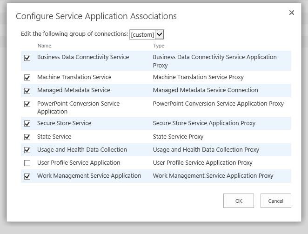
Task: Close the Configure Service Application Associations dialog
Action: click(292, 13)
